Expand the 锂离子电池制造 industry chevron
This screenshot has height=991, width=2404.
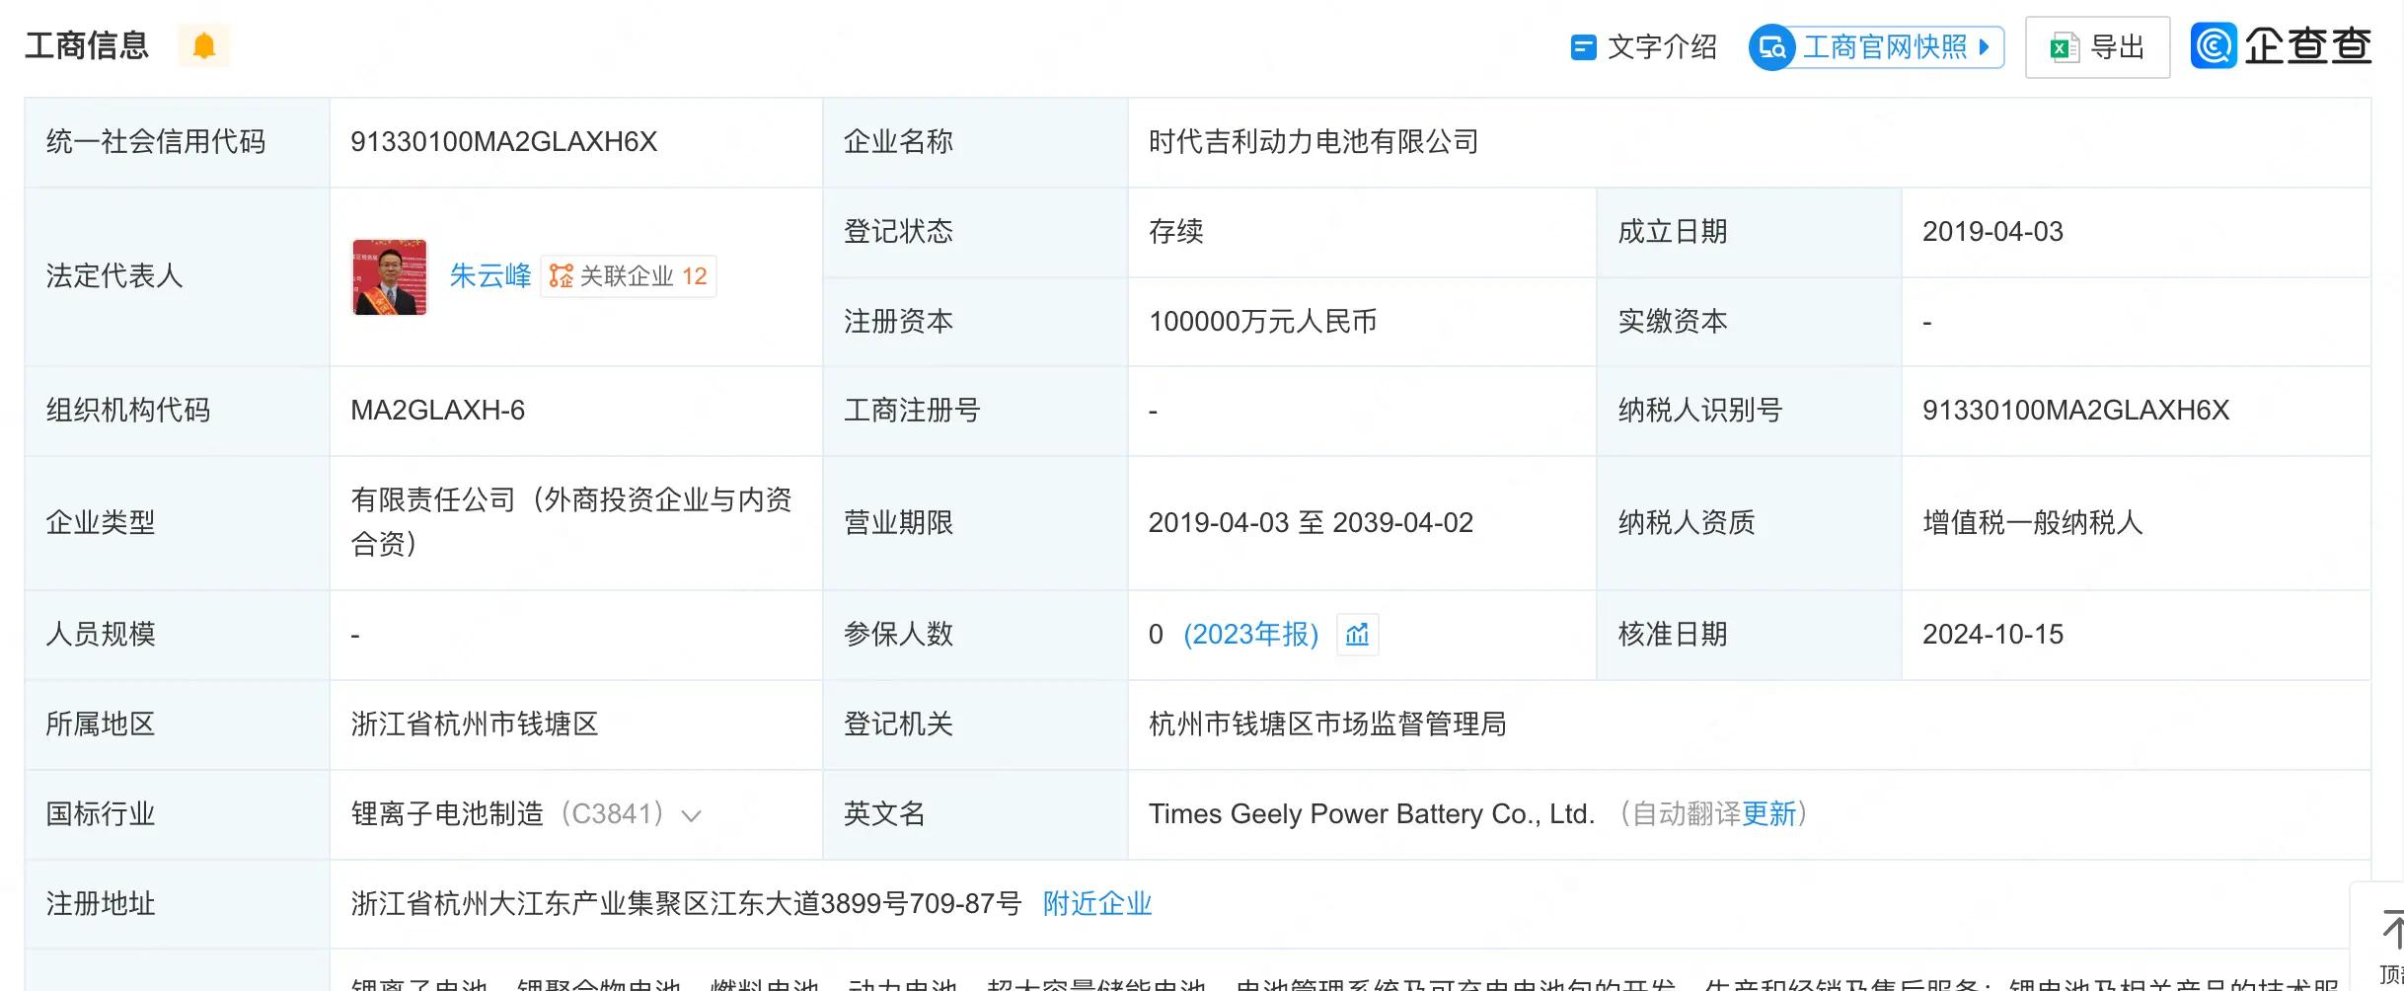tap(692, 816)
